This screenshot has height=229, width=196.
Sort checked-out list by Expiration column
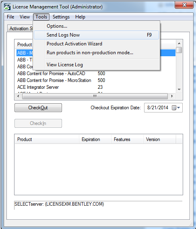click(95, 139)
